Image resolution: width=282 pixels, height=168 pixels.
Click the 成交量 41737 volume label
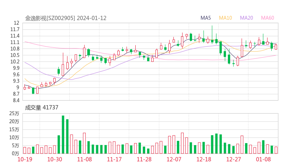pyautogui.click(x=42, y=108)
